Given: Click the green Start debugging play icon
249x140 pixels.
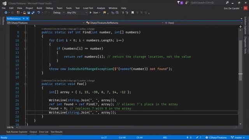Looking at the screenshot, I should 91,12.
